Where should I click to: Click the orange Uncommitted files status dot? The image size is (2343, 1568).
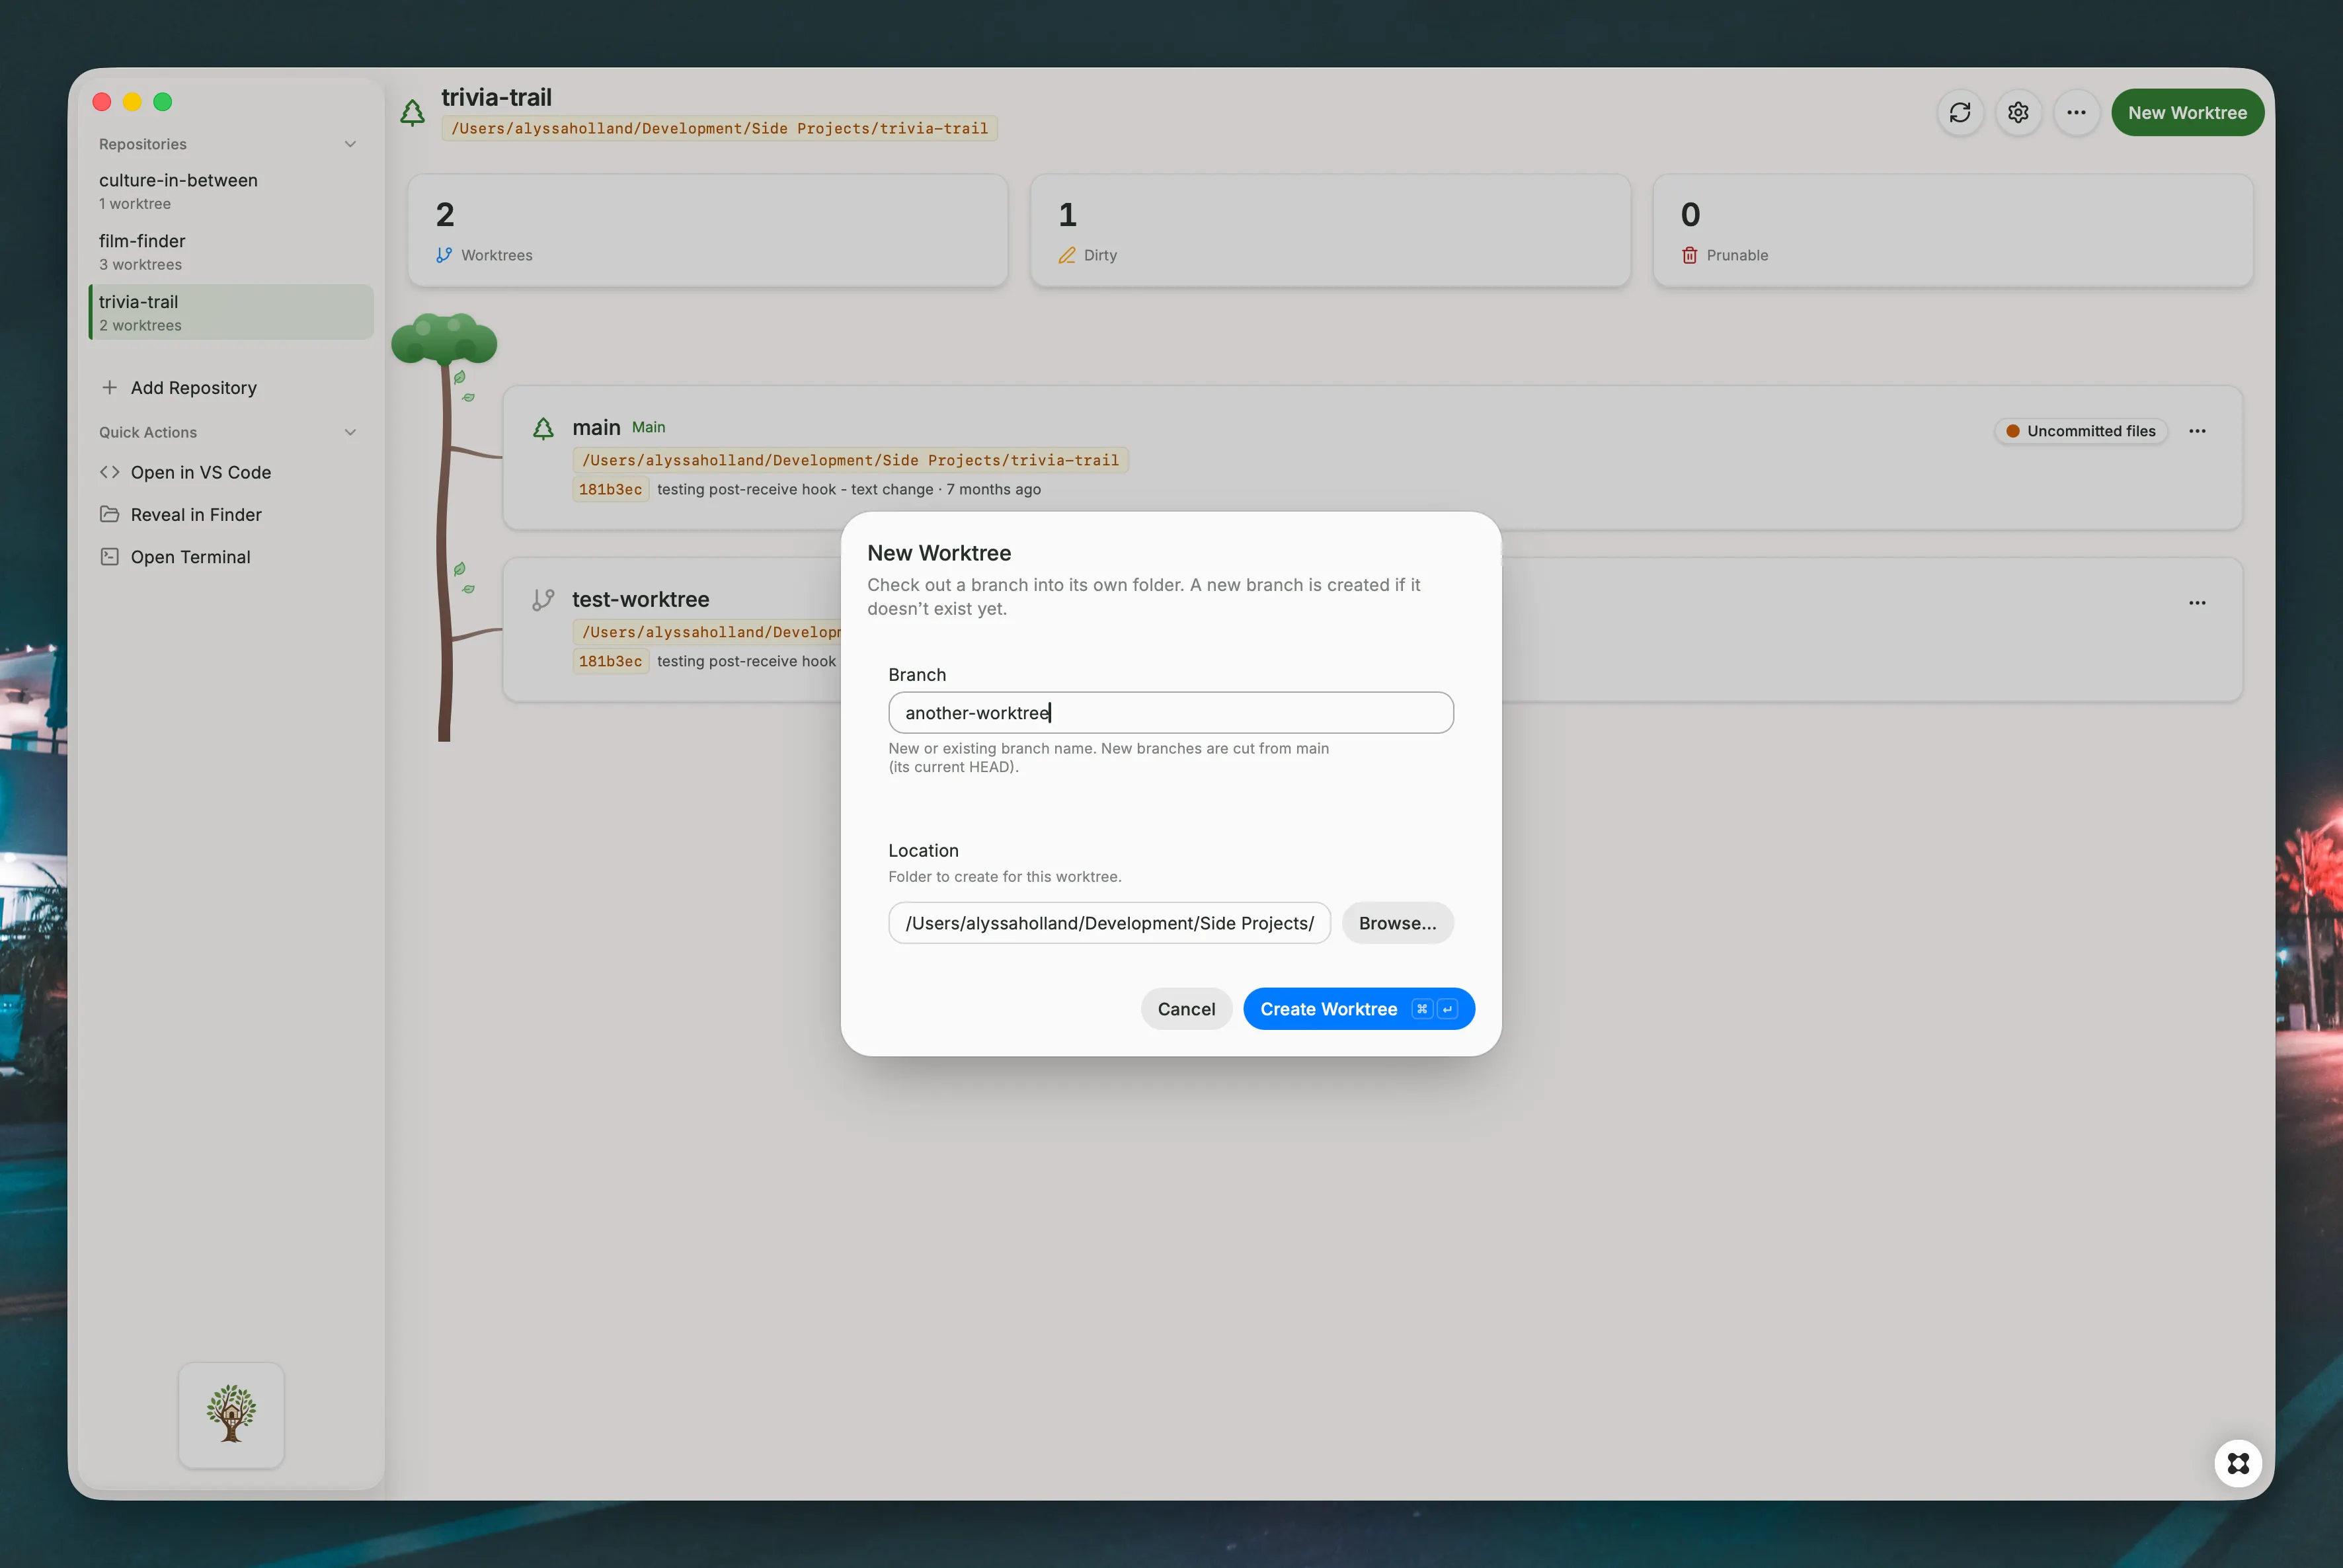2012,431
